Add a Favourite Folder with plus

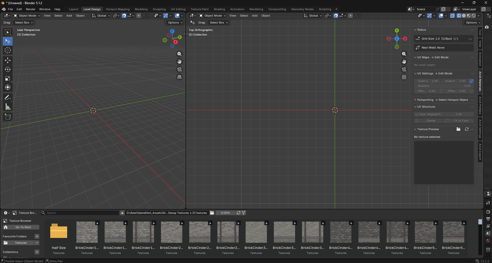(x=37, y=236)
